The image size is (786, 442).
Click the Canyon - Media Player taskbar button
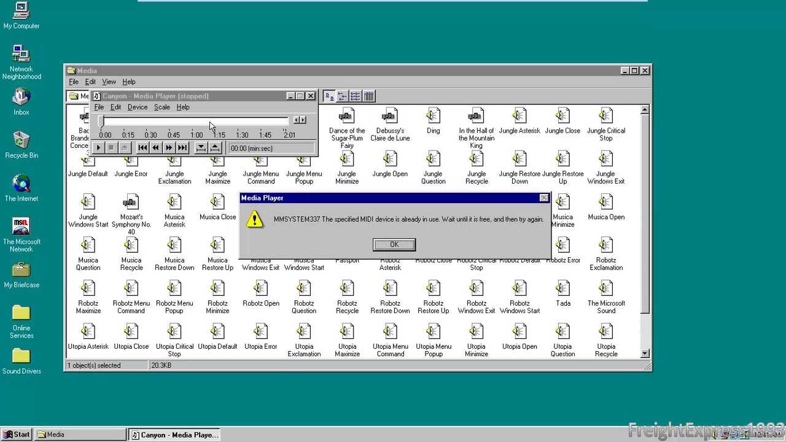[x=174, y=435]
